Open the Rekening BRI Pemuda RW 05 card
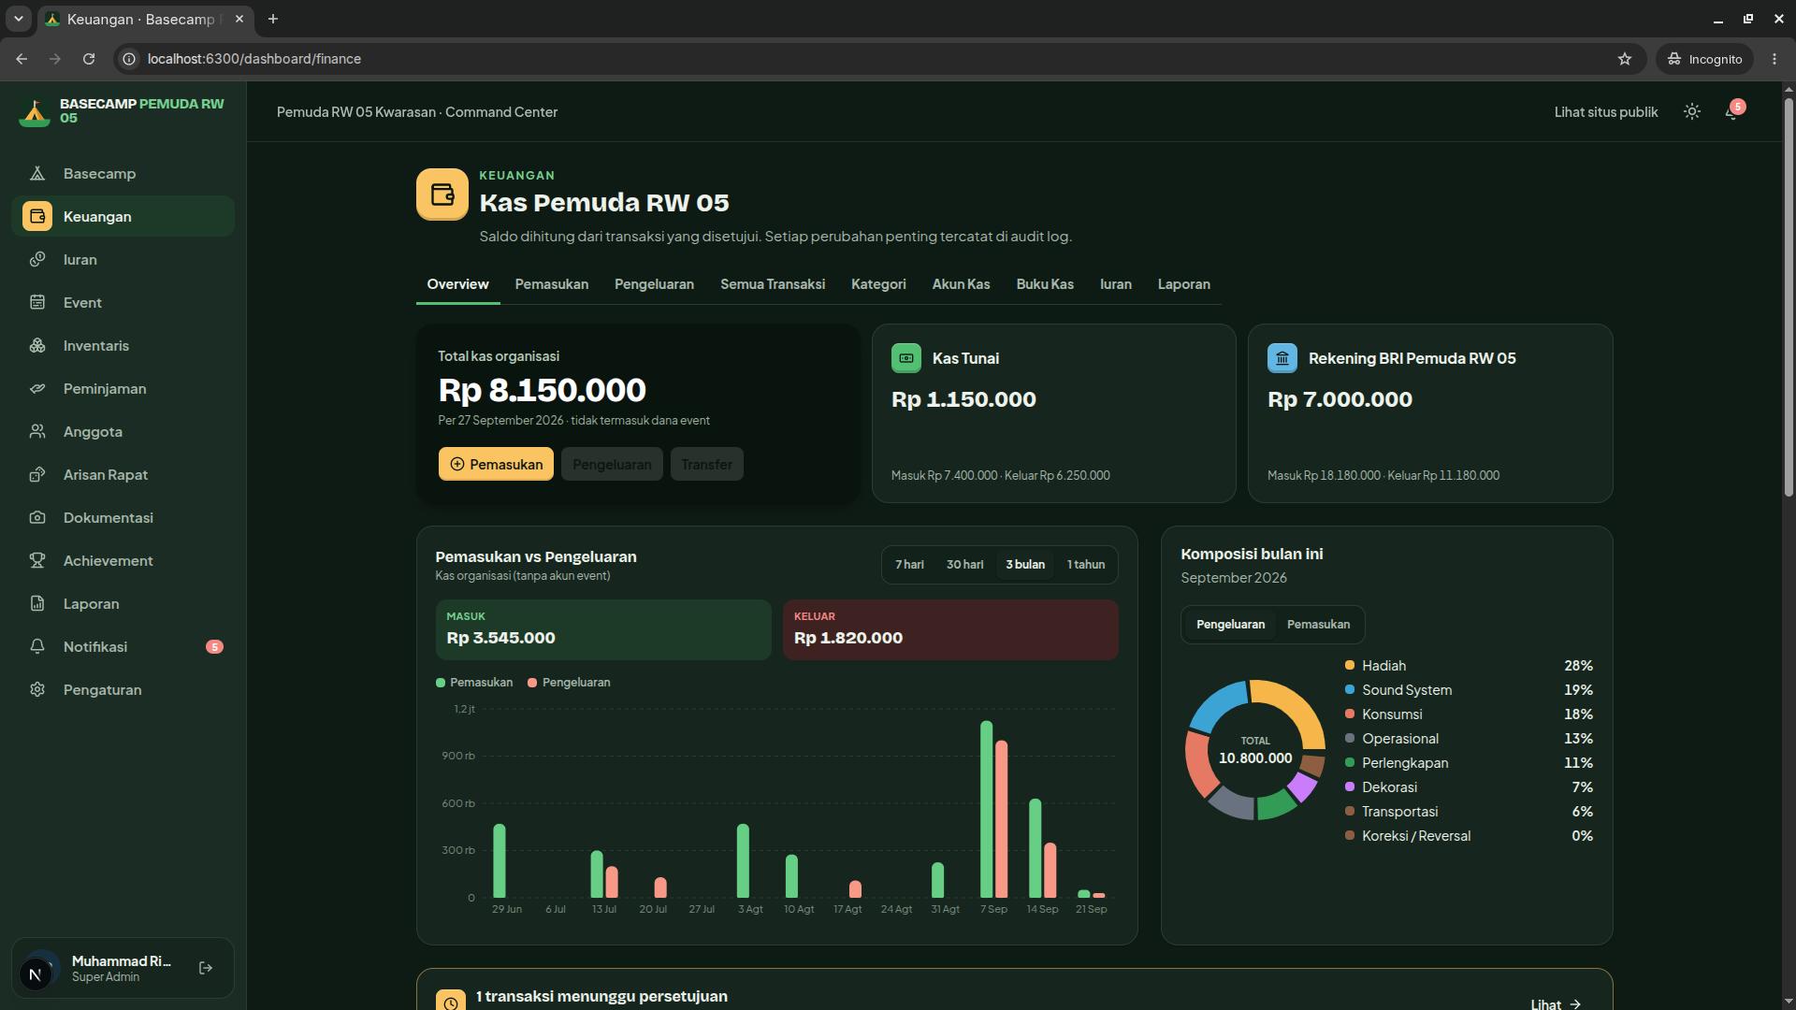 [x=1430, y=413]
